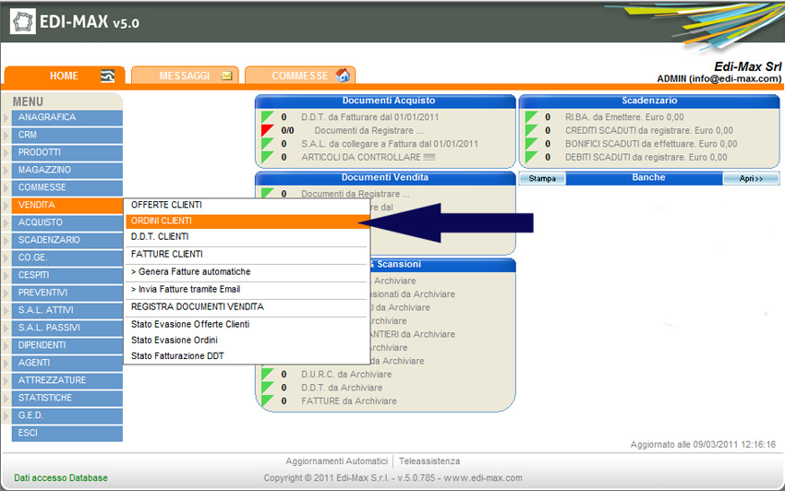Image resolution: width=785 pixels, height=491 pixels.
Task: Open the Teleassistenza link in the footer
Action: pos(429,461)
